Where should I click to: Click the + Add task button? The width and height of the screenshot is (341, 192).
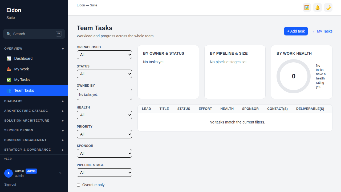pyautogui.click(x=296, y=31)
